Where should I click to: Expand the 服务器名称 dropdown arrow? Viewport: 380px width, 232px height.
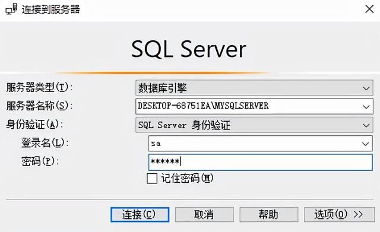[x=366, y=107]
